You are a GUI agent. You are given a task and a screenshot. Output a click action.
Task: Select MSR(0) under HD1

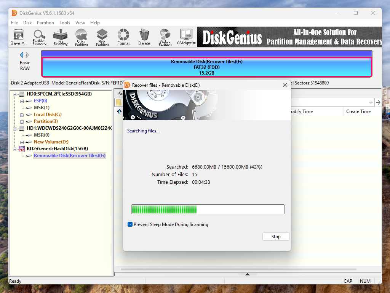point(42,135)
